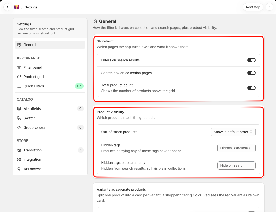This screenshot has width=276, height=212.
Task: Open Filter panel settings
Action: [50, 67]
